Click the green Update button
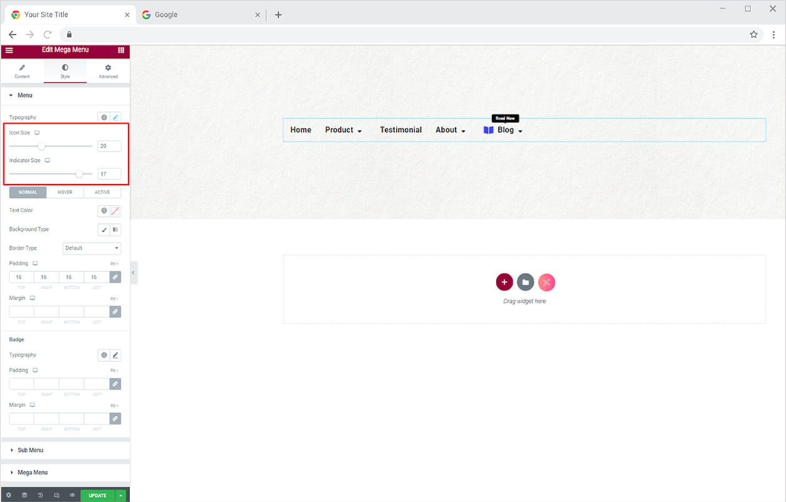This screenshot has width=786, height=502. [x=97, y=495]
